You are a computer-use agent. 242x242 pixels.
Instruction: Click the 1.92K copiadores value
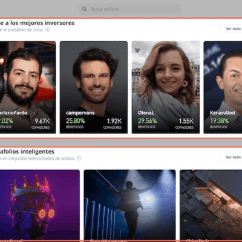click(114, 121)
